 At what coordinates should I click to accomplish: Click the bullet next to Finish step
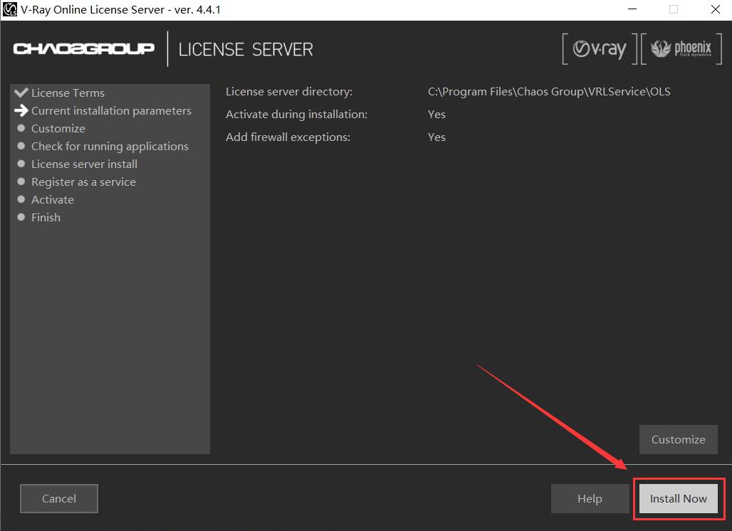21,217
